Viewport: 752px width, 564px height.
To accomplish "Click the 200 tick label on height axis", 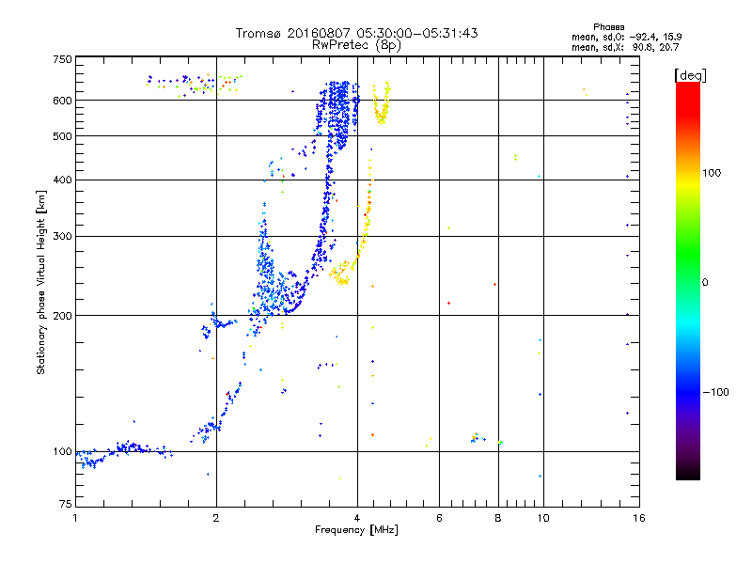I will pyautogui.click(x=62, y=316).
